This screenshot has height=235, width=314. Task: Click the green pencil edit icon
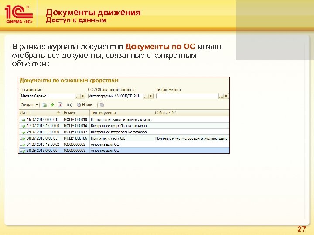coord(52,105)
